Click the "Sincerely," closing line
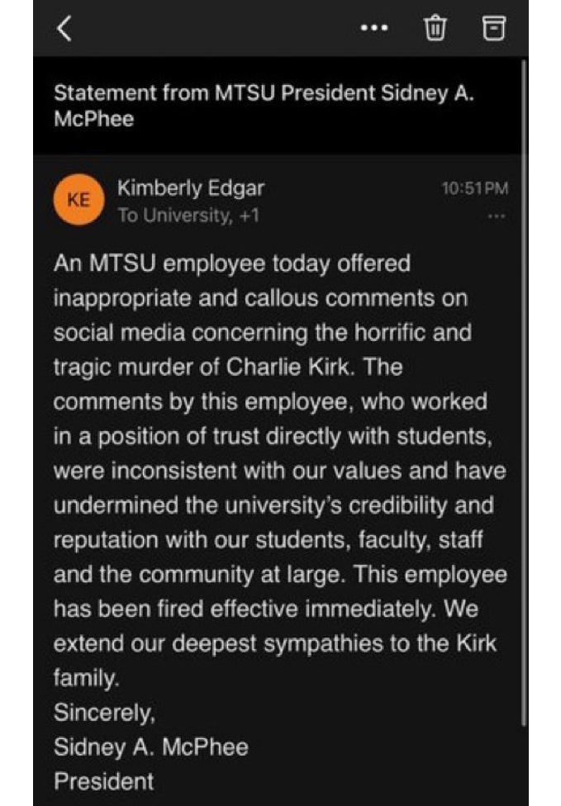Viewport: 561px width, 806px height. [103, 713]
